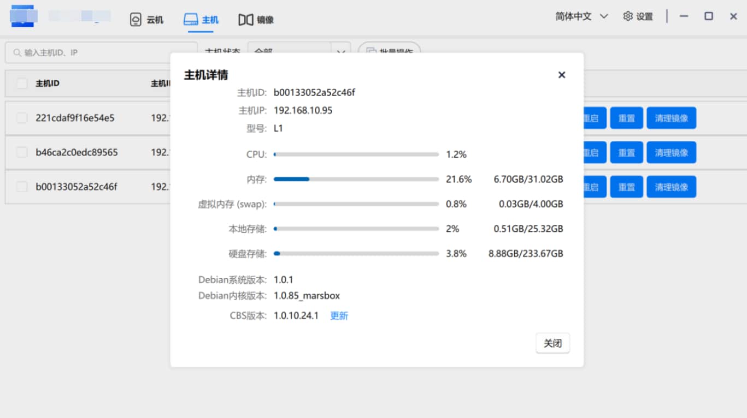Viewport: 747px width, 418px height.
Task: Select checkbox for host b46ca2c0edc89565
Action: click(22, 152)
